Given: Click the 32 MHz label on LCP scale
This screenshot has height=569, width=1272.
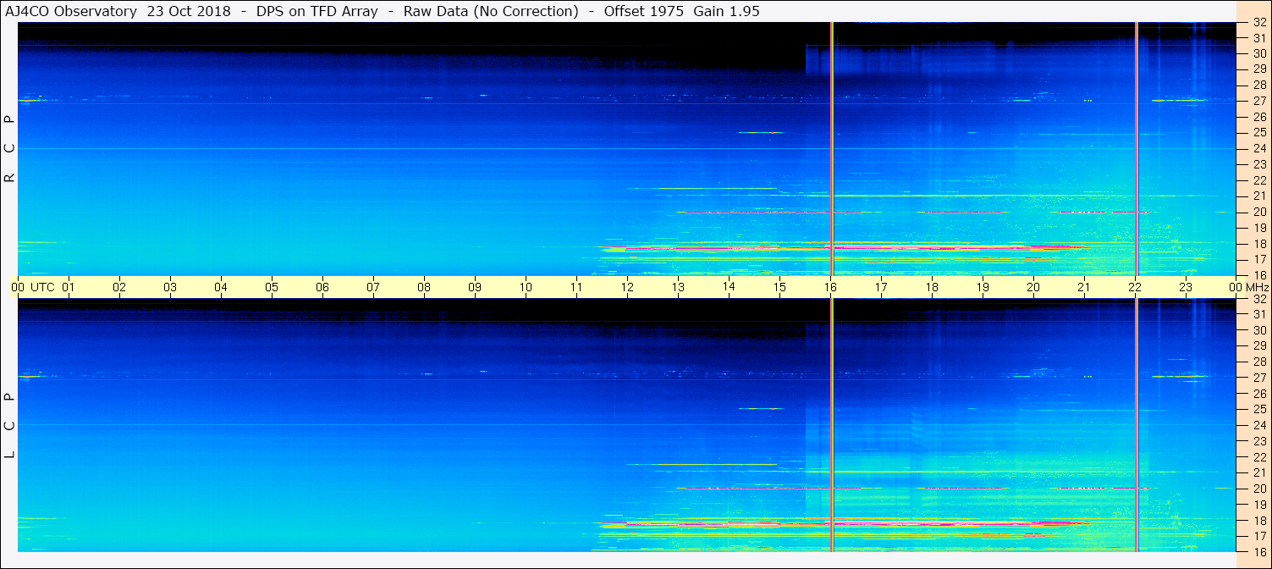Looking at the screenshot, I should point(1258,299).
